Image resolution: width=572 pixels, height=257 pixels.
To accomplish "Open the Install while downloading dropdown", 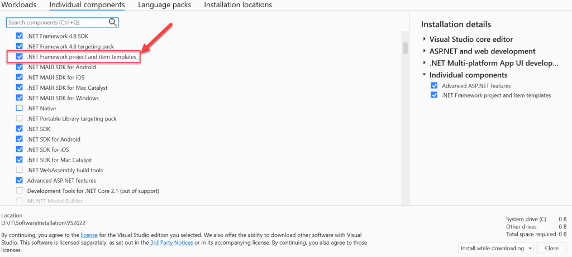I will point(496,248).
